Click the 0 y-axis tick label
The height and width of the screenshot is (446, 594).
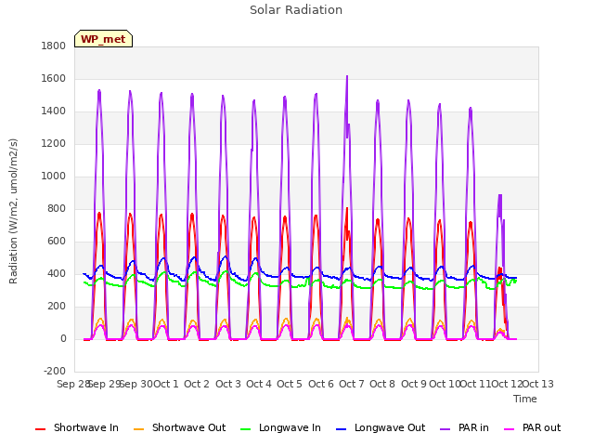point(63,339)
